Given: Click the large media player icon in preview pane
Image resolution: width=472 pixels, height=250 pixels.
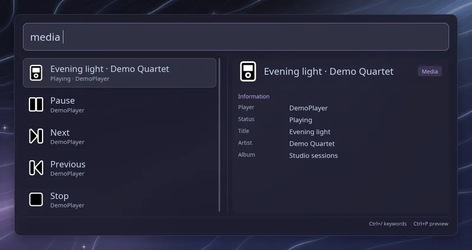Looking at the screenshot, I should (x=248, y=71).
